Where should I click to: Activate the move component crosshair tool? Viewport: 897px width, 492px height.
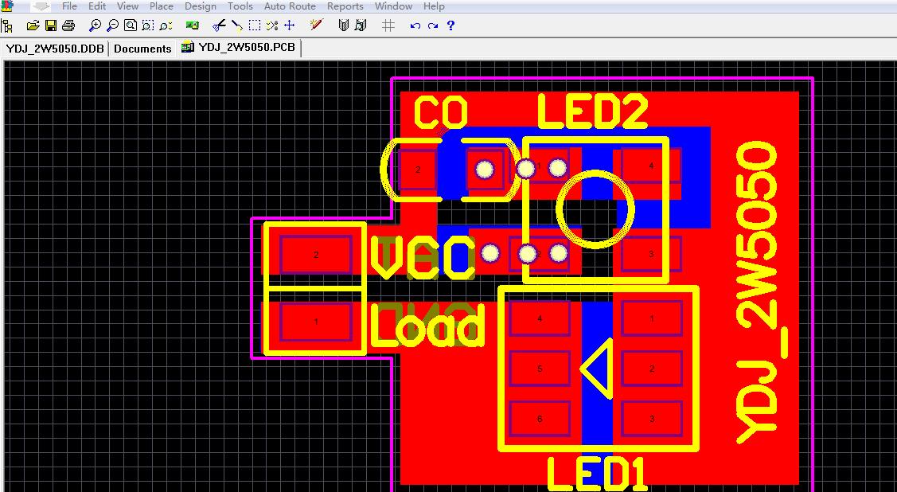(290, 25)
